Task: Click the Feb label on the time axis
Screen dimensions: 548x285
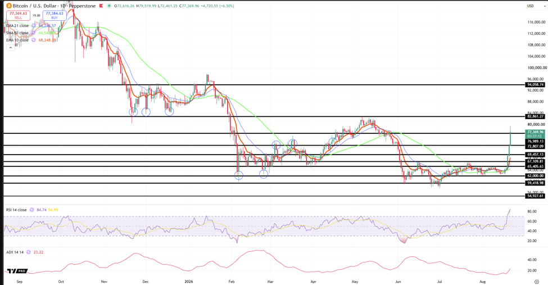Action: pos(231,282)
